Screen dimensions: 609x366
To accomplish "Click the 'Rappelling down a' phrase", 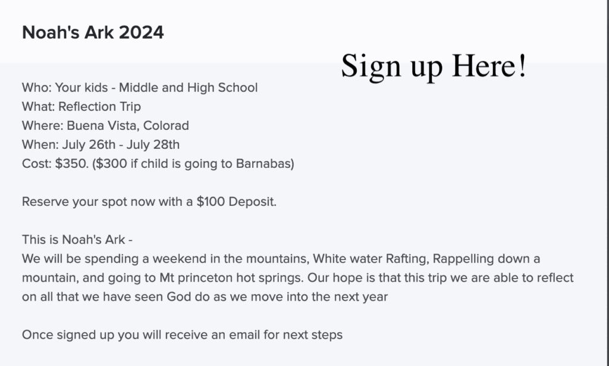I will [486, 259].
